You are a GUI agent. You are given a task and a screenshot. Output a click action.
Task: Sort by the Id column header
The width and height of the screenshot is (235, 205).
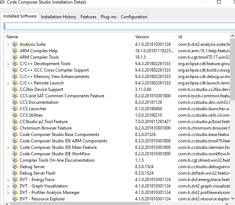click(203, 37)
